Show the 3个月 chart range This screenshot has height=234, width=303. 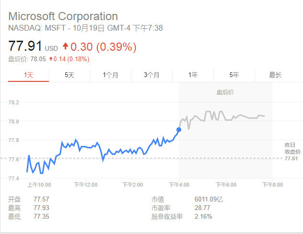(x=151, y=75)
